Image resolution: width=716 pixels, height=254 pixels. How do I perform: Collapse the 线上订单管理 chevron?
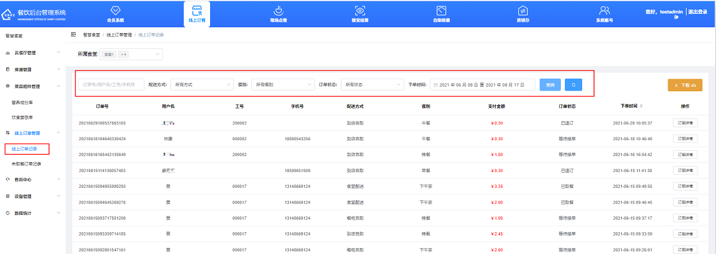[58, 132]
